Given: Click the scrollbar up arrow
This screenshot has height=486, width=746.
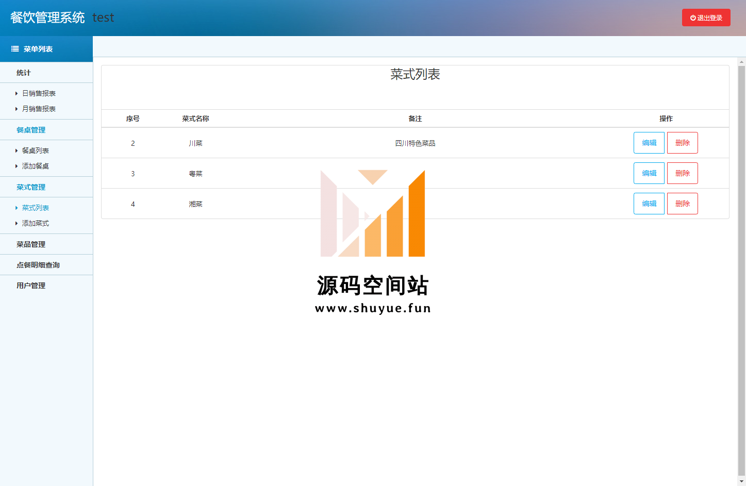Looking at the screenshot, I should tap(741, 61).
